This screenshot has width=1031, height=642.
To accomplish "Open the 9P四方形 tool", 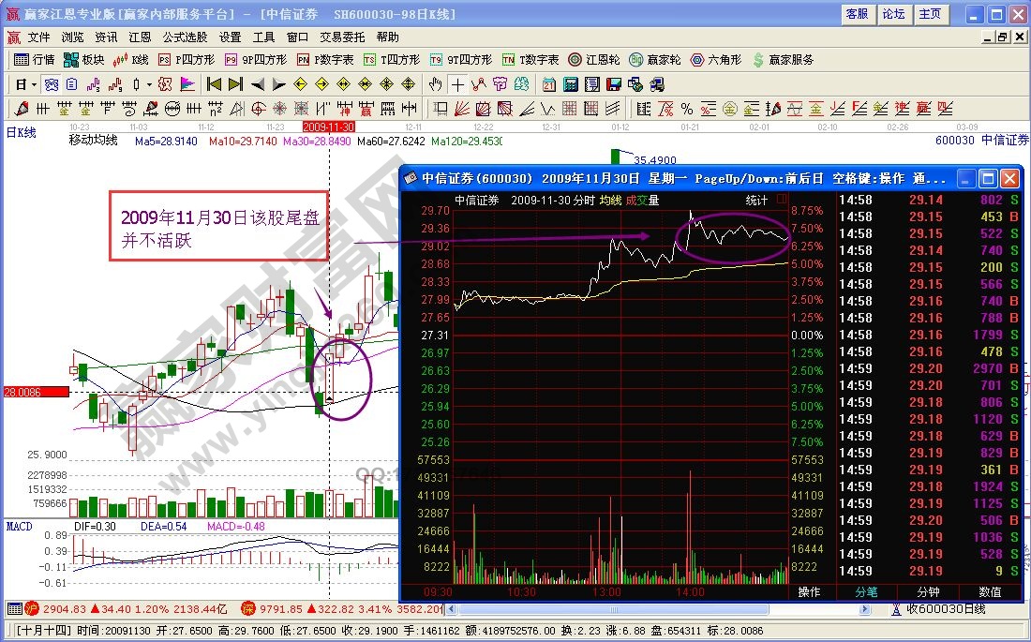I will 256,60.
